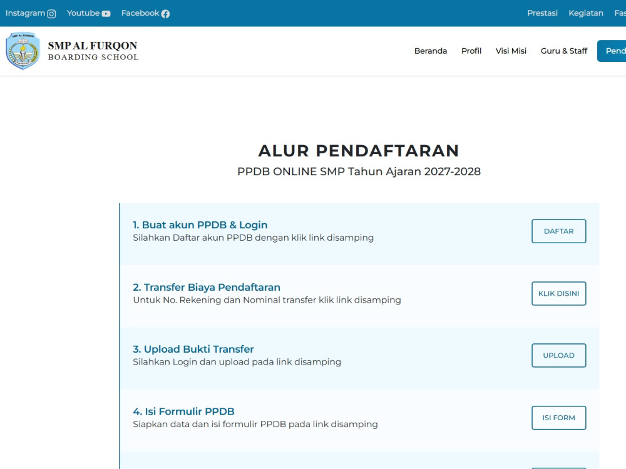Open the Instagram link in top bar

click(31, 13)
